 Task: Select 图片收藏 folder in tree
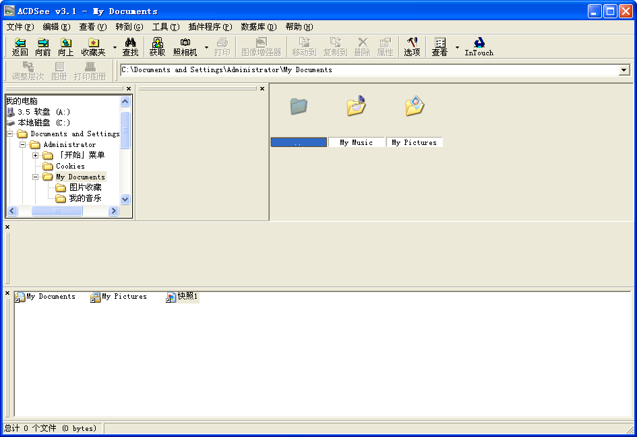tap(86, 187)
